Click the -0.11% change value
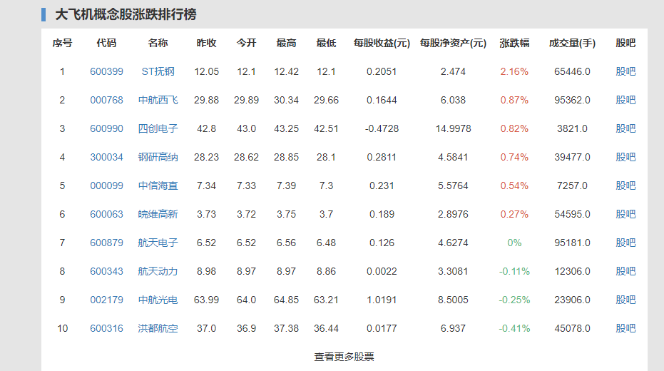The width and height of the screenshot is (664, 371). pos(514,271)
